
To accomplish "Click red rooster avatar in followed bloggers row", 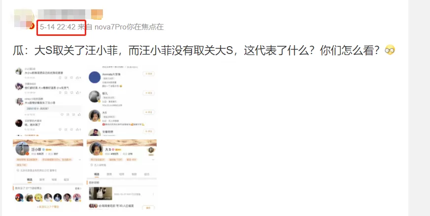I will tap(19, 197).
